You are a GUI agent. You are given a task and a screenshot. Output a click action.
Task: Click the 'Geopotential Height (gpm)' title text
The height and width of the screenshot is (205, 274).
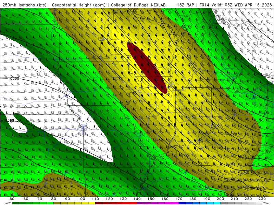pos(79,5)
